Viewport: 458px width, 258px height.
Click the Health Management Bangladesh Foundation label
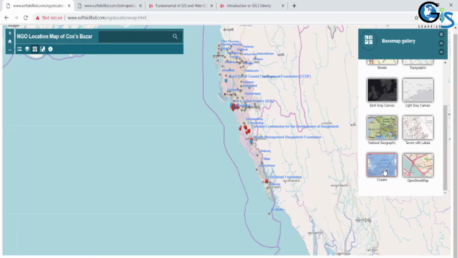pos(288,137)
